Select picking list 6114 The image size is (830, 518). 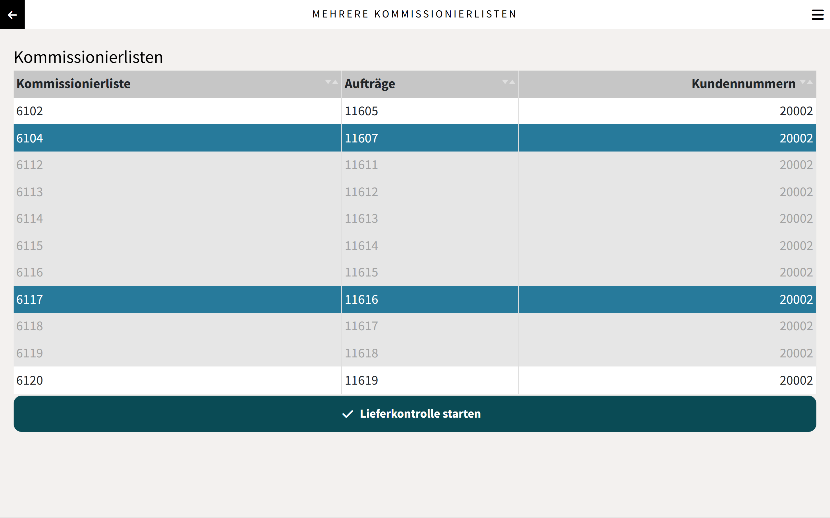click(x=415, y=219)
